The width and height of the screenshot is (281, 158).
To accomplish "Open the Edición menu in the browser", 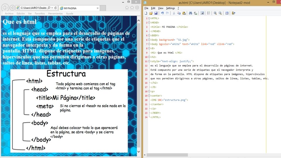I will (x=21, y=13).
